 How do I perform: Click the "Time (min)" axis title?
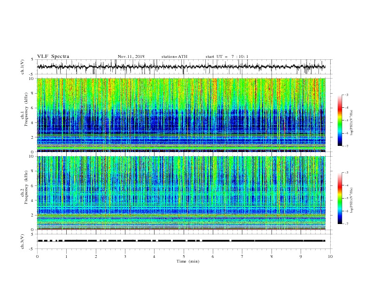[188, 261]
